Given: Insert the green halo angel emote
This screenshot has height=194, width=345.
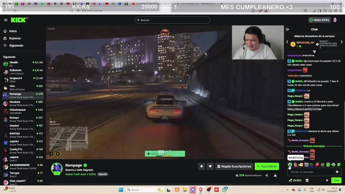Looking at the screenshot, I should (x=328, y=165).
